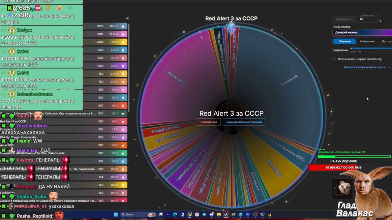This screenshot has width=392, height=220.
Task: Click the trophy icon on the 9150 lot row
Action: point(123,26)
